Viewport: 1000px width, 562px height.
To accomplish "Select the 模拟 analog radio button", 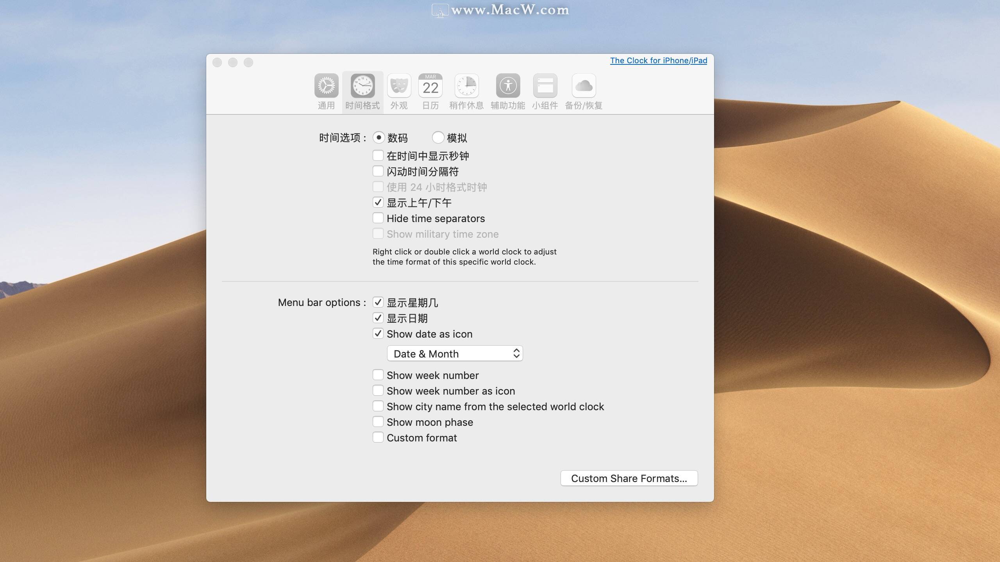I will [438, 137].
